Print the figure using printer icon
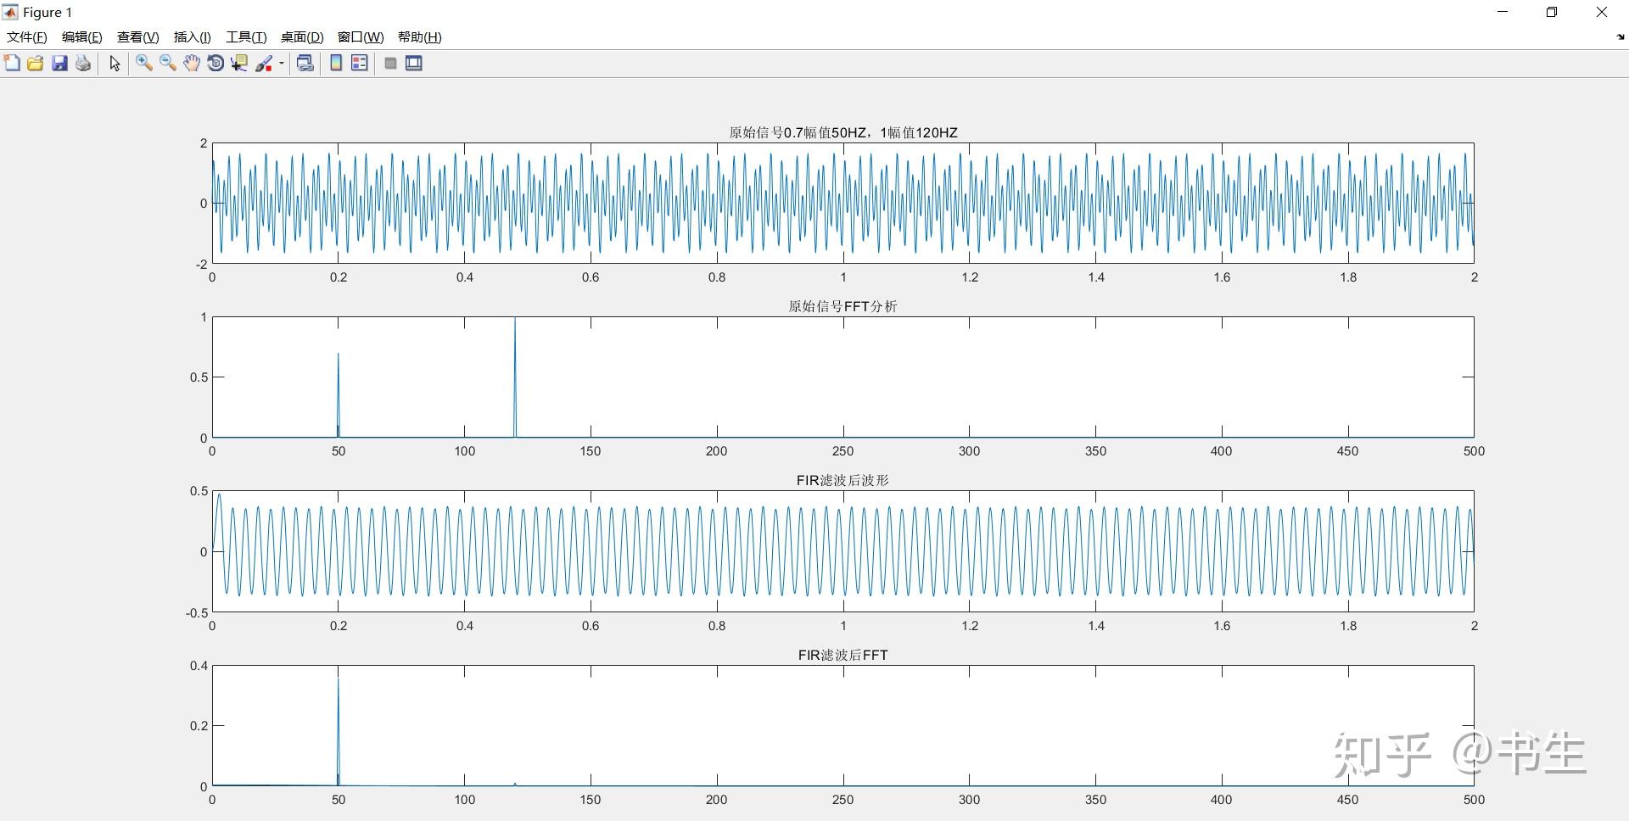Screen dimensions: 1629x821 tap(83, 63)
